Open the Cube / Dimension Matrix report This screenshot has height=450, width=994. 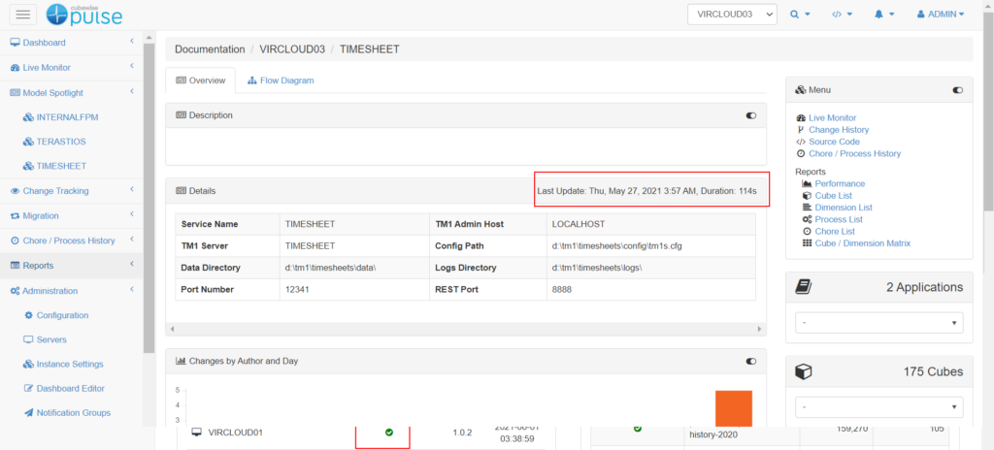(x=862, y=243)
